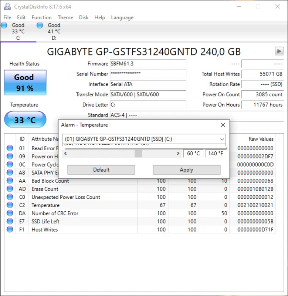
Task: Click the masked Serial Number field
Action: click(148, 74)
